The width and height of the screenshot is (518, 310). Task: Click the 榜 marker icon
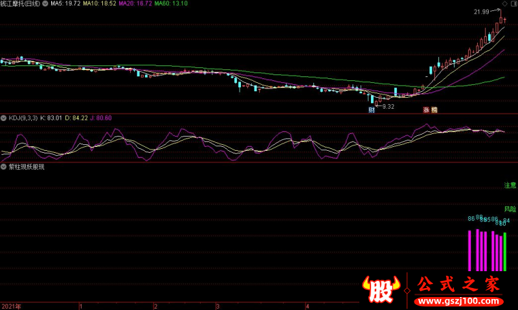pos(434,110)
